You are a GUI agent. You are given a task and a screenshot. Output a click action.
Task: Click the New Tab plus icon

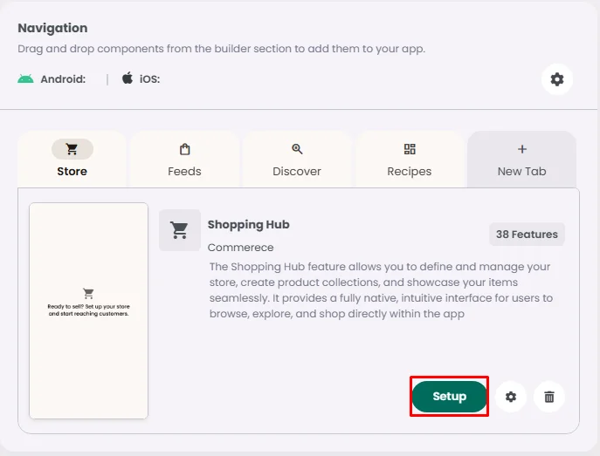coord(522,149)
